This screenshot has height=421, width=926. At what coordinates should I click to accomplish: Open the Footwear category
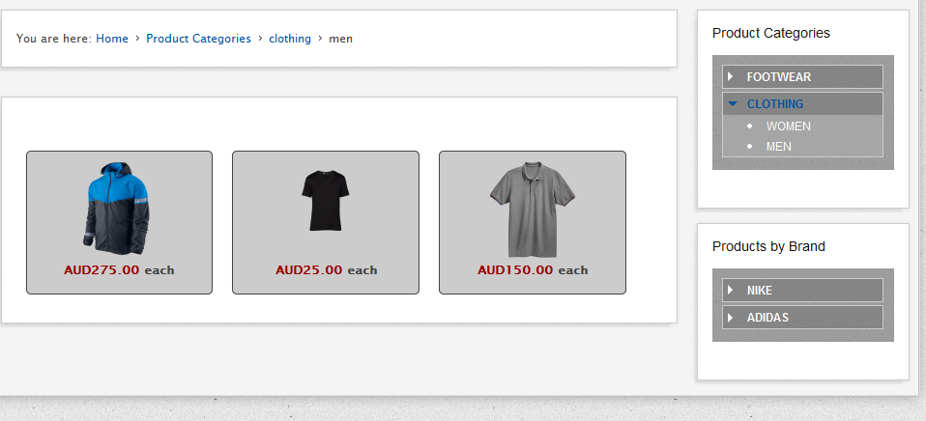(778, 76)
